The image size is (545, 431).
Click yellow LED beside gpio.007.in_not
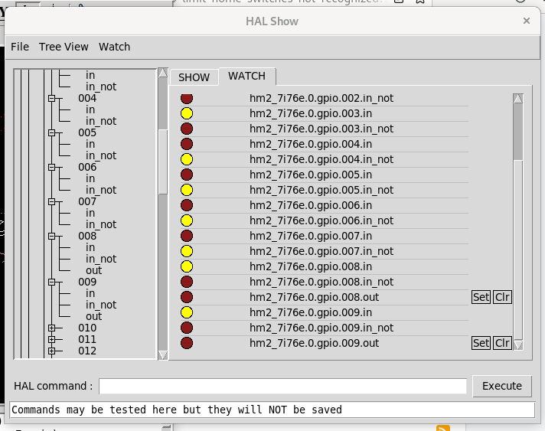click(x=186, y=251)
